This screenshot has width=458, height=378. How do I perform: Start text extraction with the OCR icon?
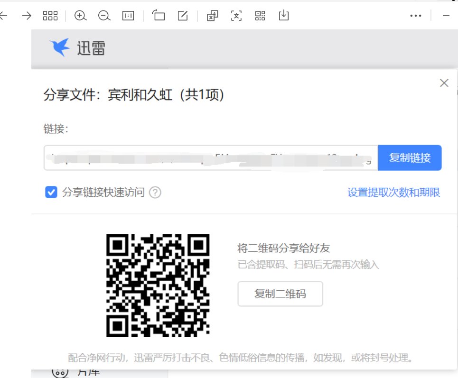[x=236, y=16]
